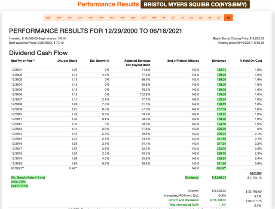Select the 16Y period tab
This screenshot has width=275, height=209.
point(91,18)
